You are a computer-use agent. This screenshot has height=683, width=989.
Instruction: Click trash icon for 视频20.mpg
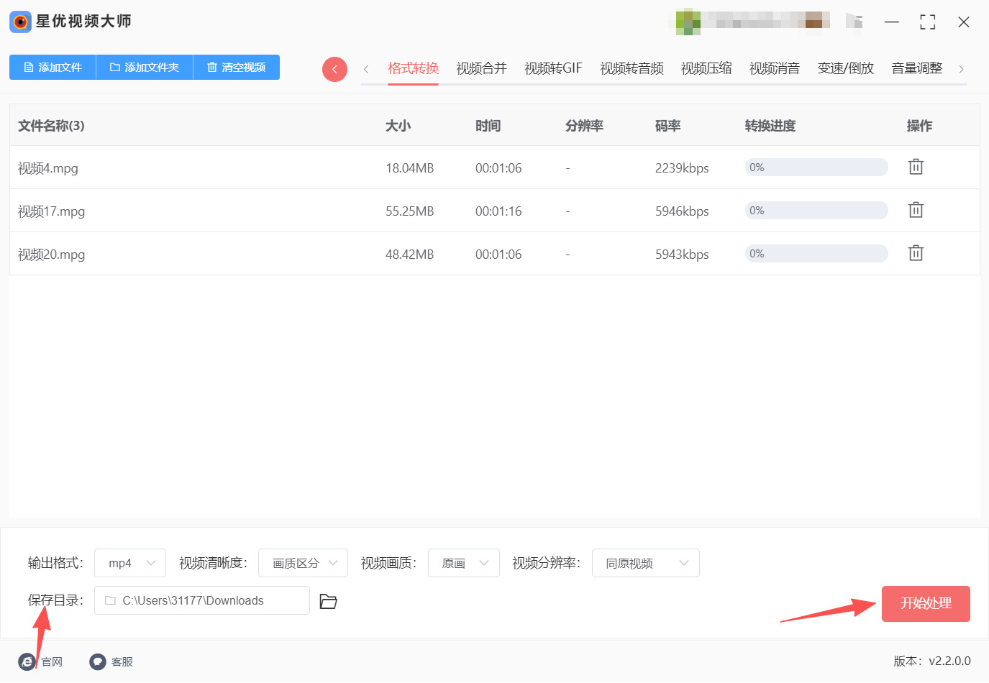pos(915,253)
